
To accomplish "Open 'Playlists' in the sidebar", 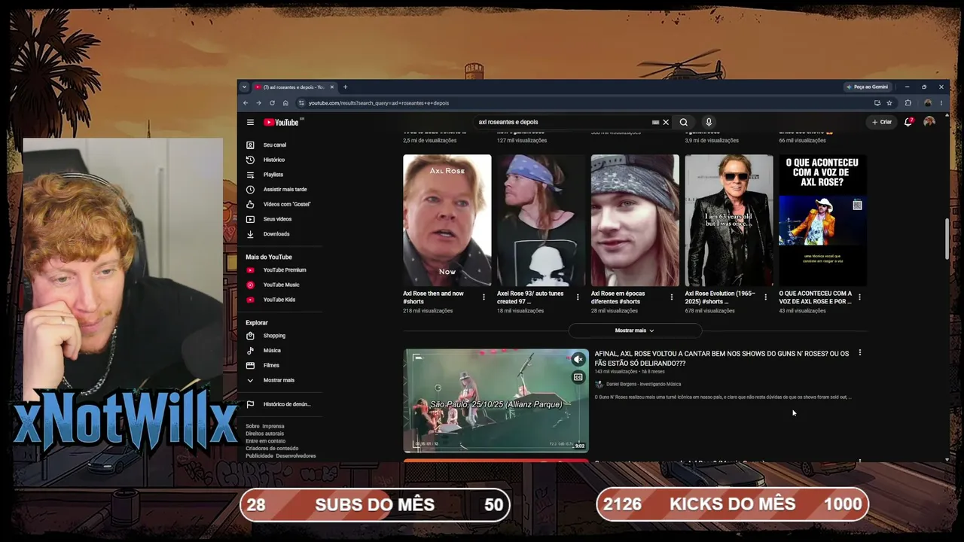I will tap(273, 175).
